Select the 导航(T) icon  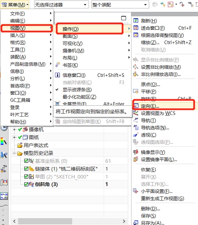click(136, 120)
